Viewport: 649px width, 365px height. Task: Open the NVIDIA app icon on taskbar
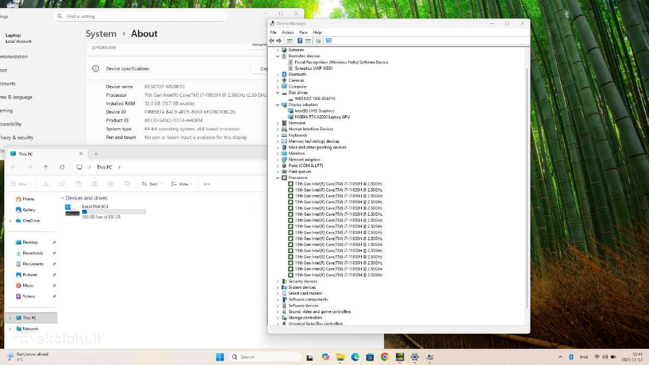coord(400,357)
